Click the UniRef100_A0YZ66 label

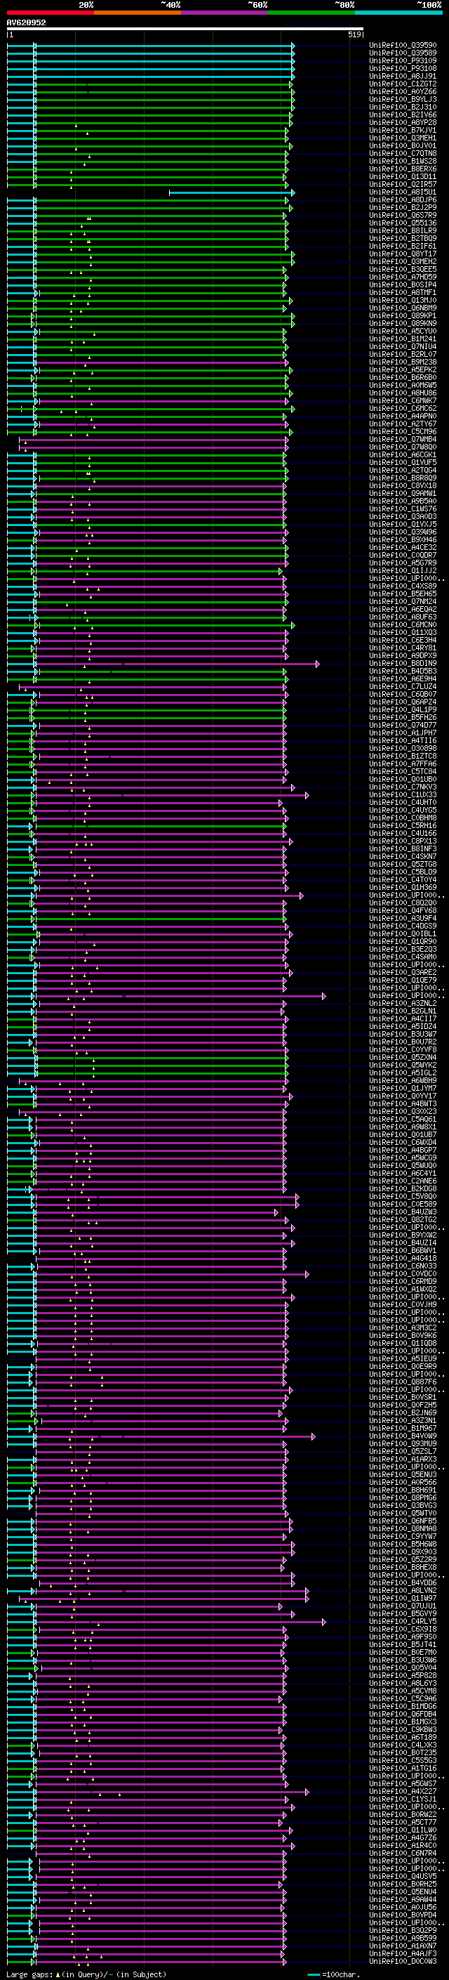click(403, 91)
